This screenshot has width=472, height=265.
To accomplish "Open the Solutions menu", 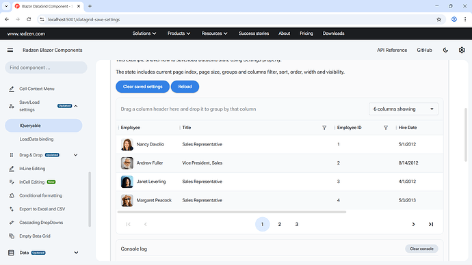I will (x=144, y=33).
